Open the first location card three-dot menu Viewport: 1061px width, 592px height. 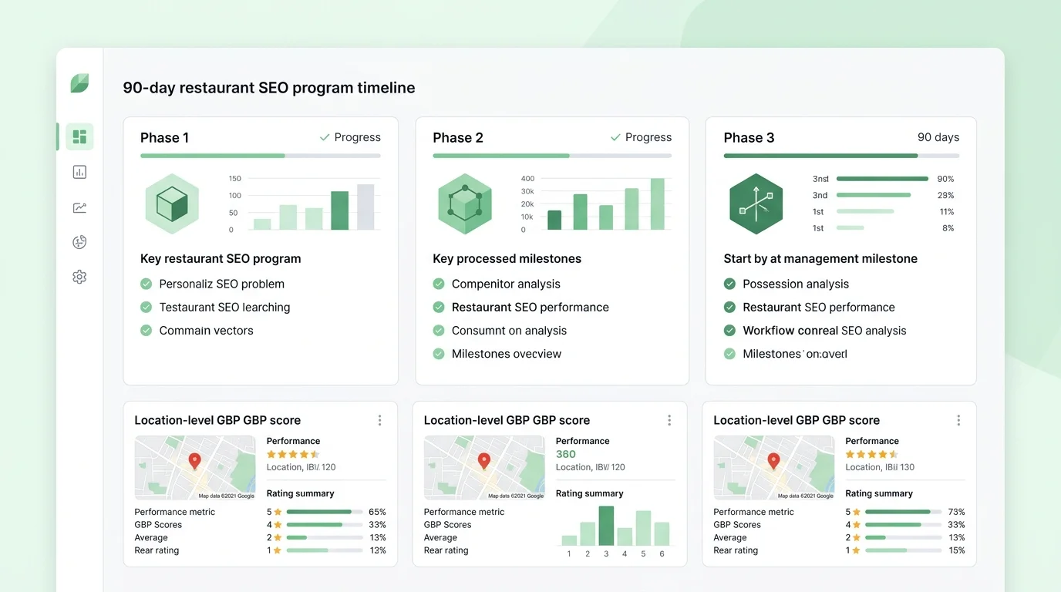point(379,420)
